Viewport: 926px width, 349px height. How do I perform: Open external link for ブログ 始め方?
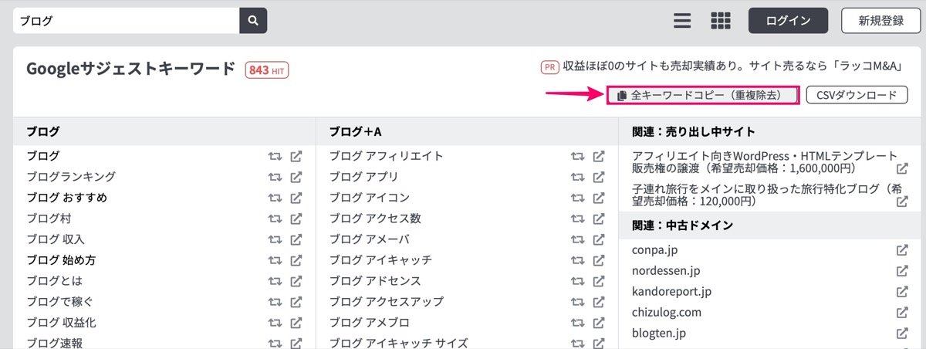click(296, 260)
